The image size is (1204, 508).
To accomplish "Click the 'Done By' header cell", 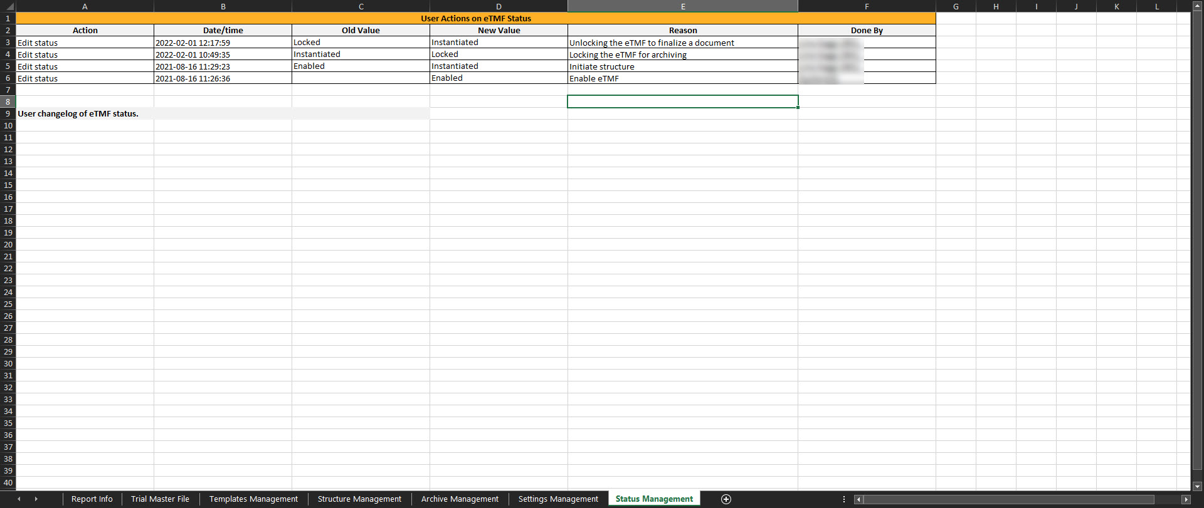I will click(x=866, y=30).
